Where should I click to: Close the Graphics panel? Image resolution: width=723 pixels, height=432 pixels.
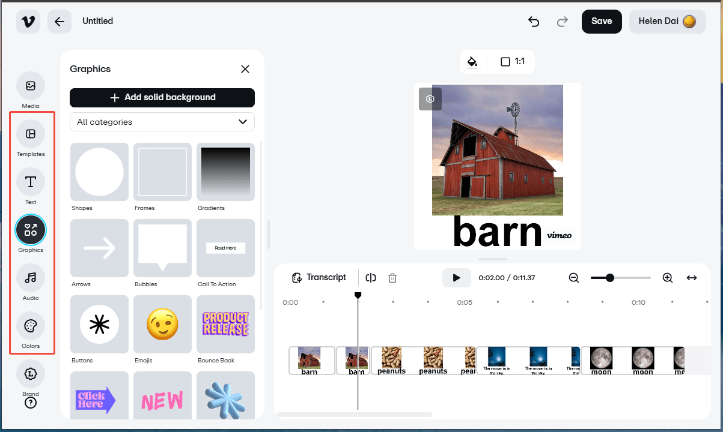coord(245,68)
